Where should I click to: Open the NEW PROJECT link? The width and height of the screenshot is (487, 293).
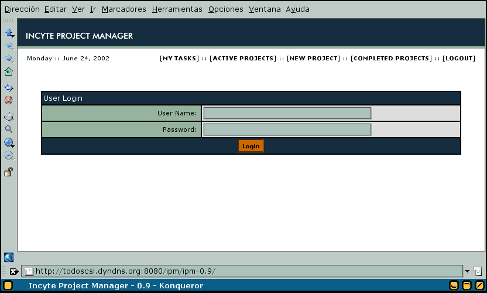pos(313,59)
